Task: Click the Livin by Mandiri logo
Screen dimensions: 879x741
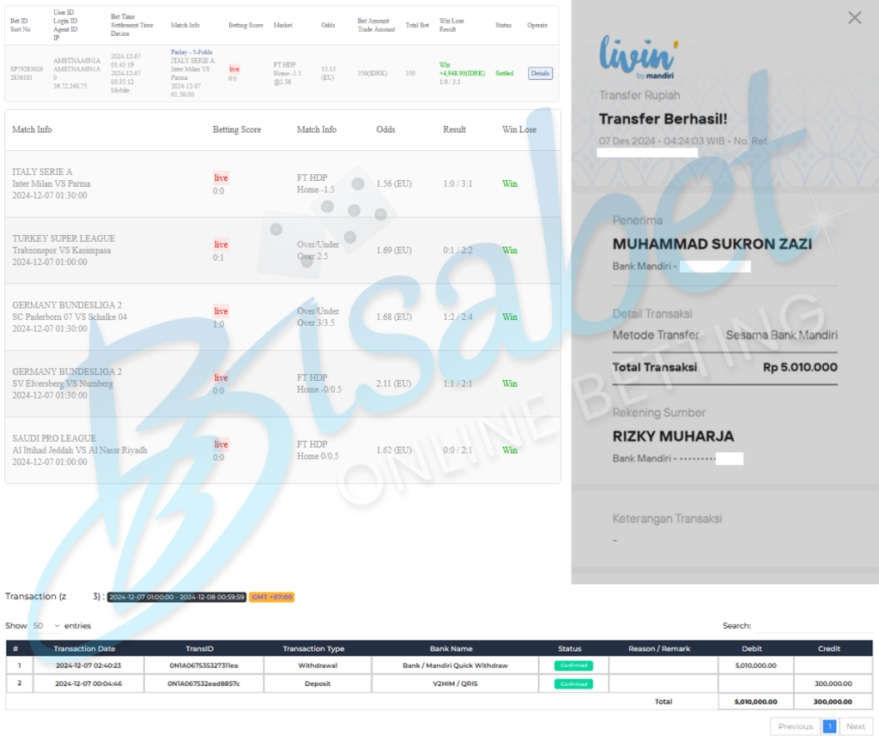Action: pos(639,57)
